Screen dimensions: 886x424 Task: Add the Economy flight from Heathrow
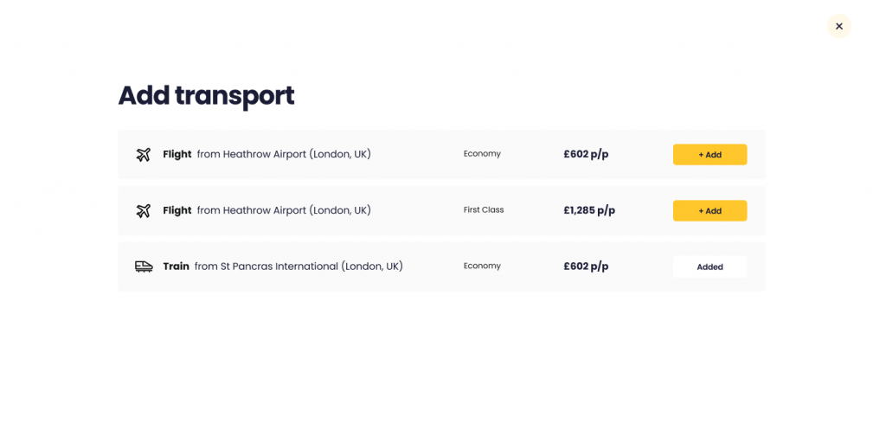point(709,154)
